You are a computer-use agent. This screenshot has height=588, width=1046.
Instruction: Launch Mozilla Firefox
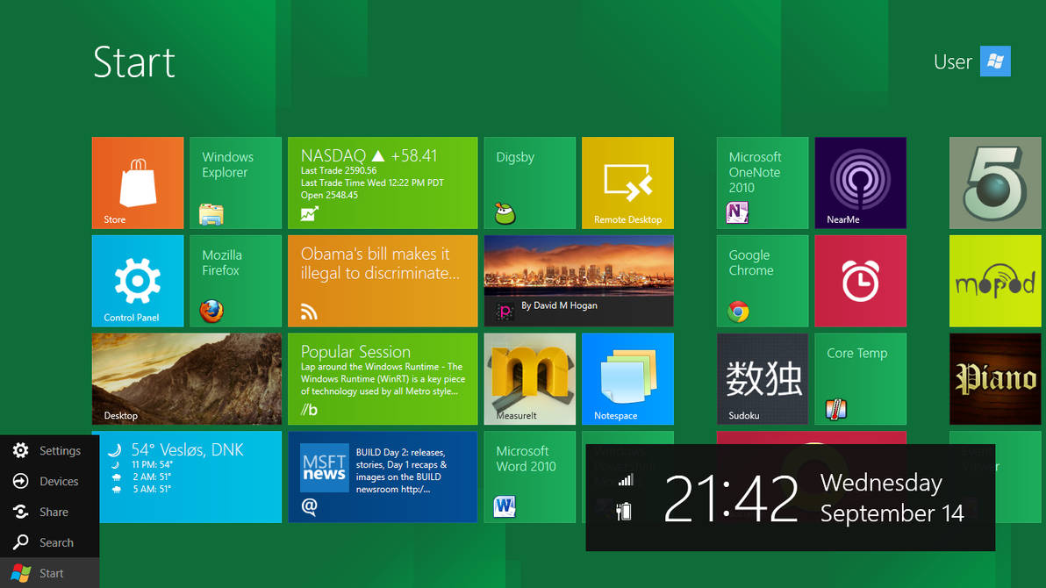pyautogui.click(x=235, y=281)
